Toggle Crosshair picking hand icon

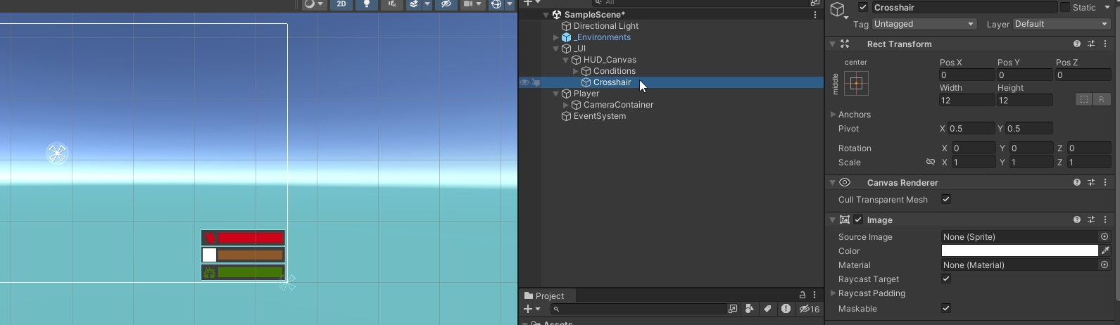(x=536, y=82)
